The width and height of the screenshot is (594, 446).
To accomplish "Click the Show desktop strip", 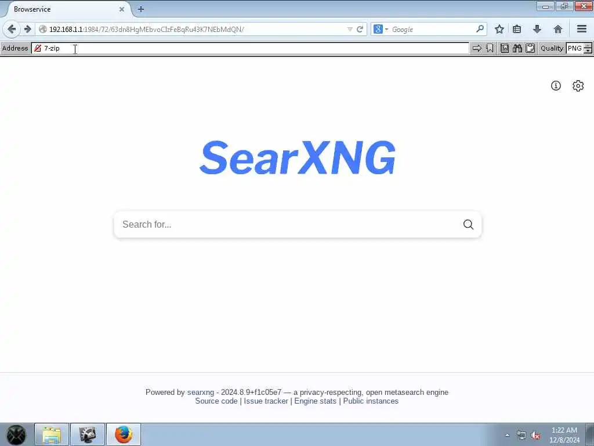I will (x=590, y=434).
